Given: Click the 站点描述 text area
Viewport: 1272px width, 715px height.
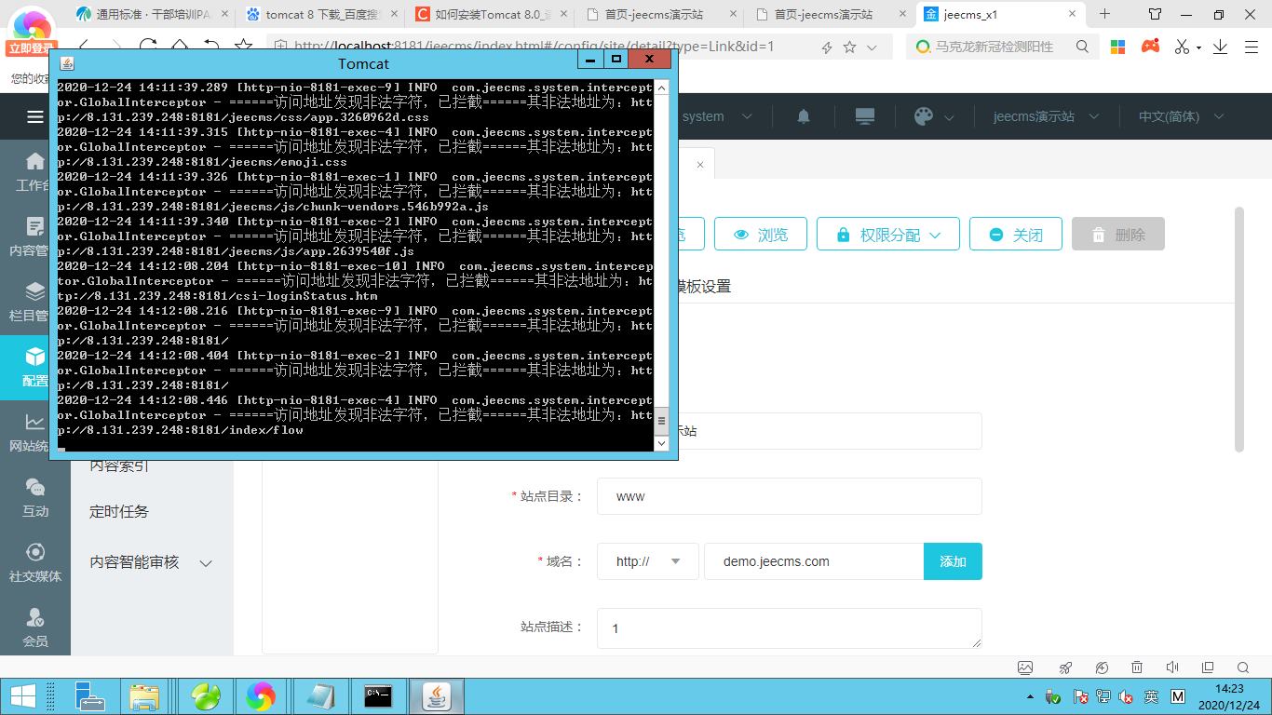Looking at the screenshot, I should click(x=790, y=628).
